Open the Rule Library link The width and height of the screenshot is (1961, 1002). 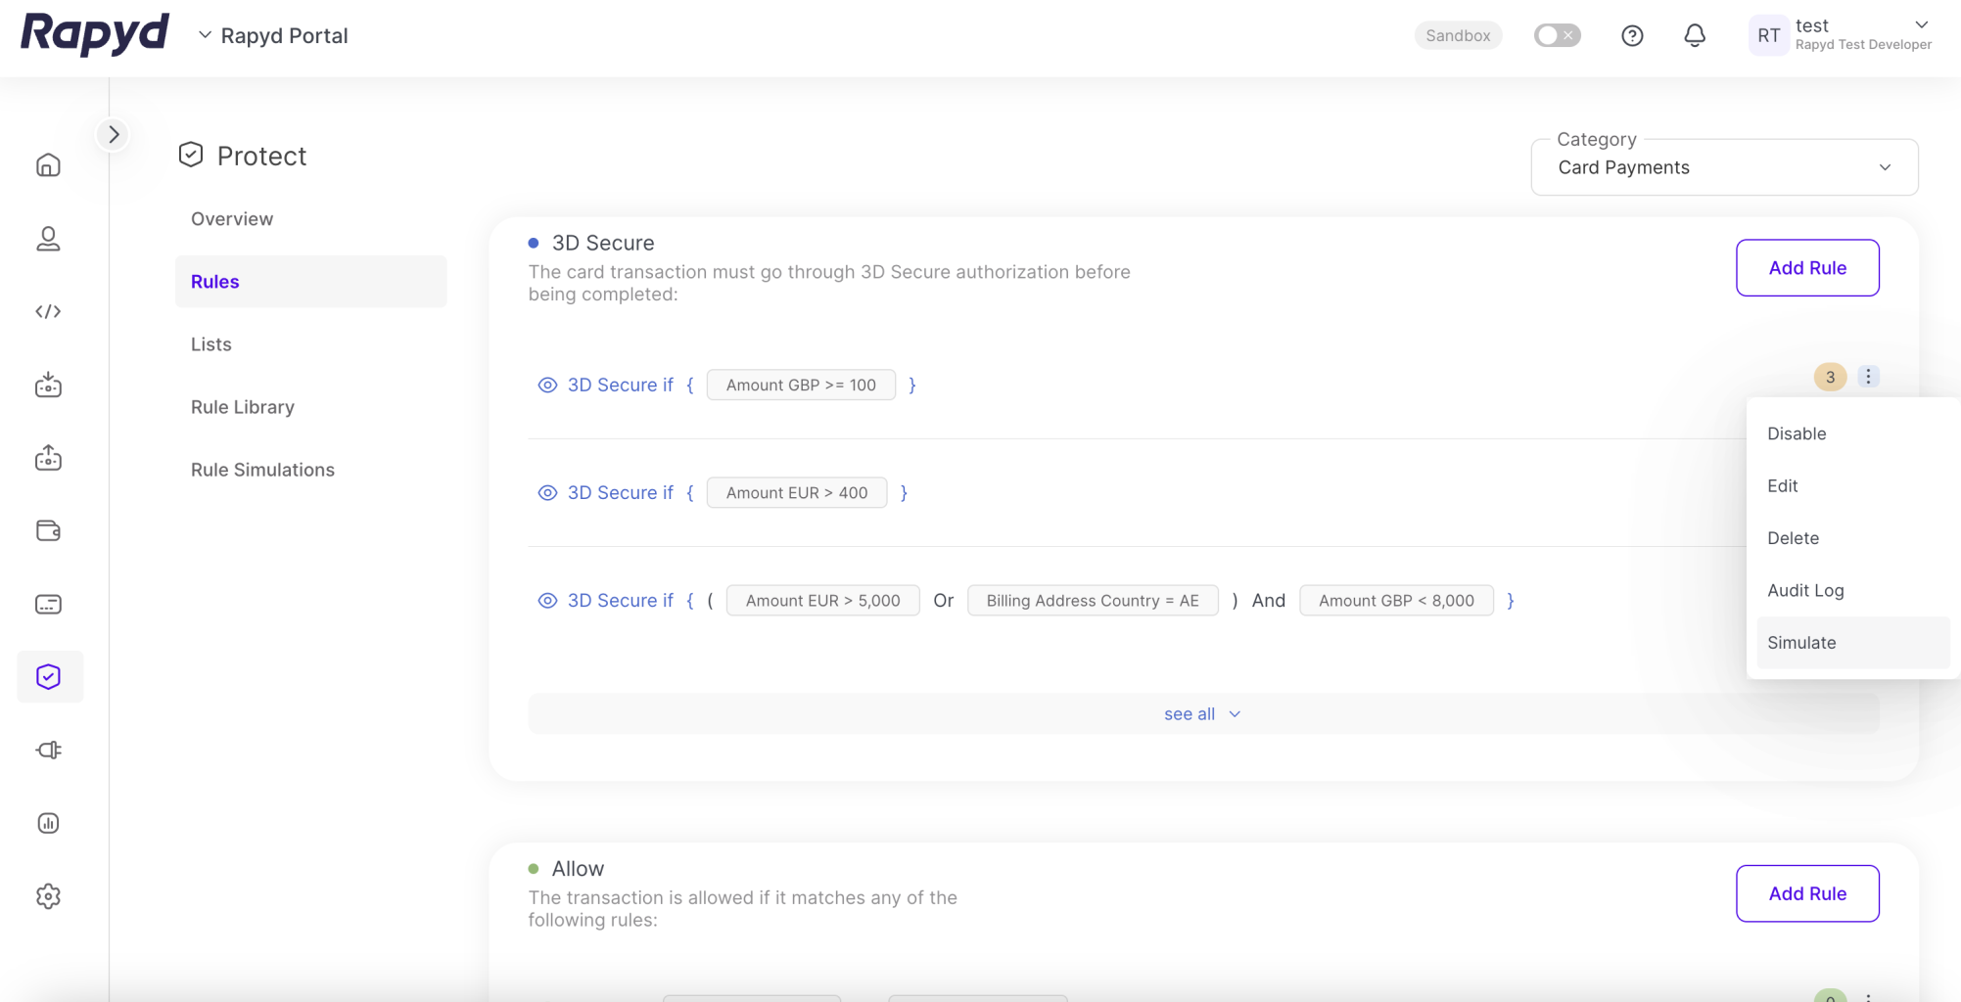coord(243,407)
